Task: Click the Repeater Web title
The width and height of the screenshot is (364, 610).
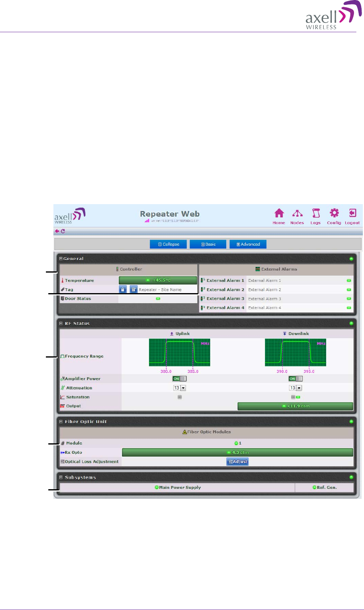Action: [170, 214]
